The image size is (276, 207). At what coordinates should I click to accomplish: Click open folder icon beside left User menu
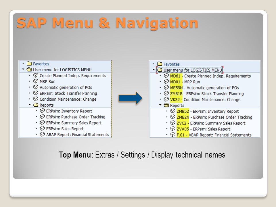[29, 70]
